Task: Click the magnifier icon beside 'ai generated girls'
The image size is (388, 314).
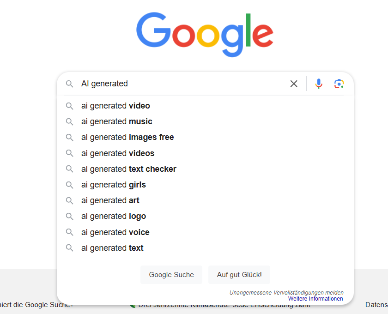Action: click(x=70, y=185)
